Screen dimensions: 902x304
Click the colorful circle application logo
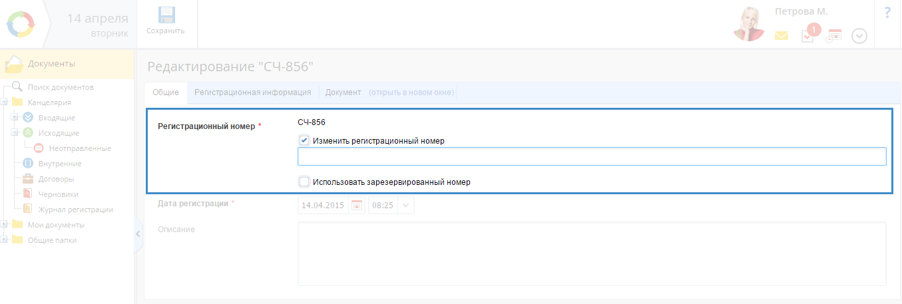click(23, 24)
